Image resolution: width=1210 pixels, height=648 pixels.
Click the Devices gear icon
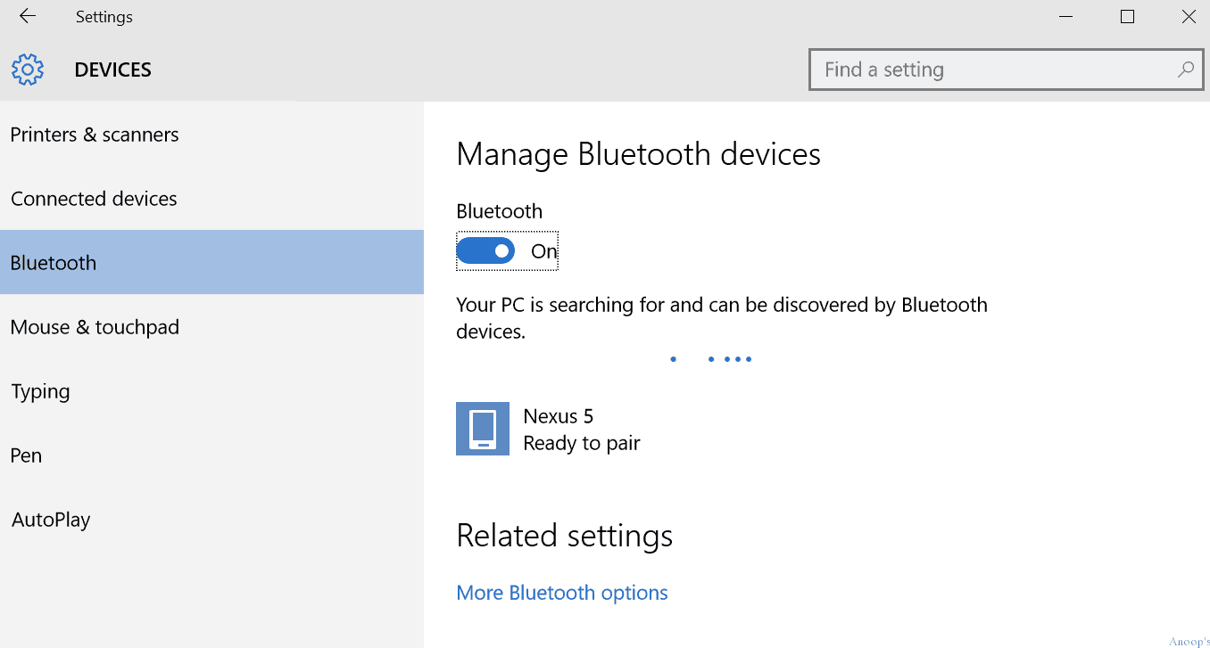point(28,70)
